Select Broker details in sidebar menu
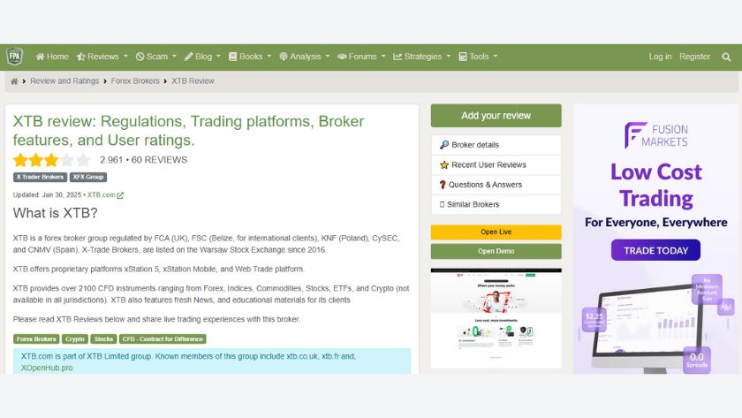This screenshot has height=418, width=742. pyautogui.click(x=496, y=145)
